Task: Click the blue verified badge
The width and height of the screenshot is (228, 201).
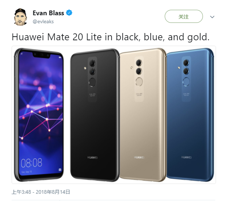Action: (69, 13)
